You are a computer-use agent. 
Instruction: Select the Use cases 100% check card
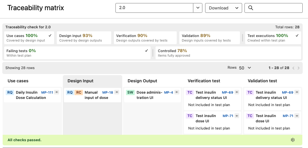click(x=29, y=38)
